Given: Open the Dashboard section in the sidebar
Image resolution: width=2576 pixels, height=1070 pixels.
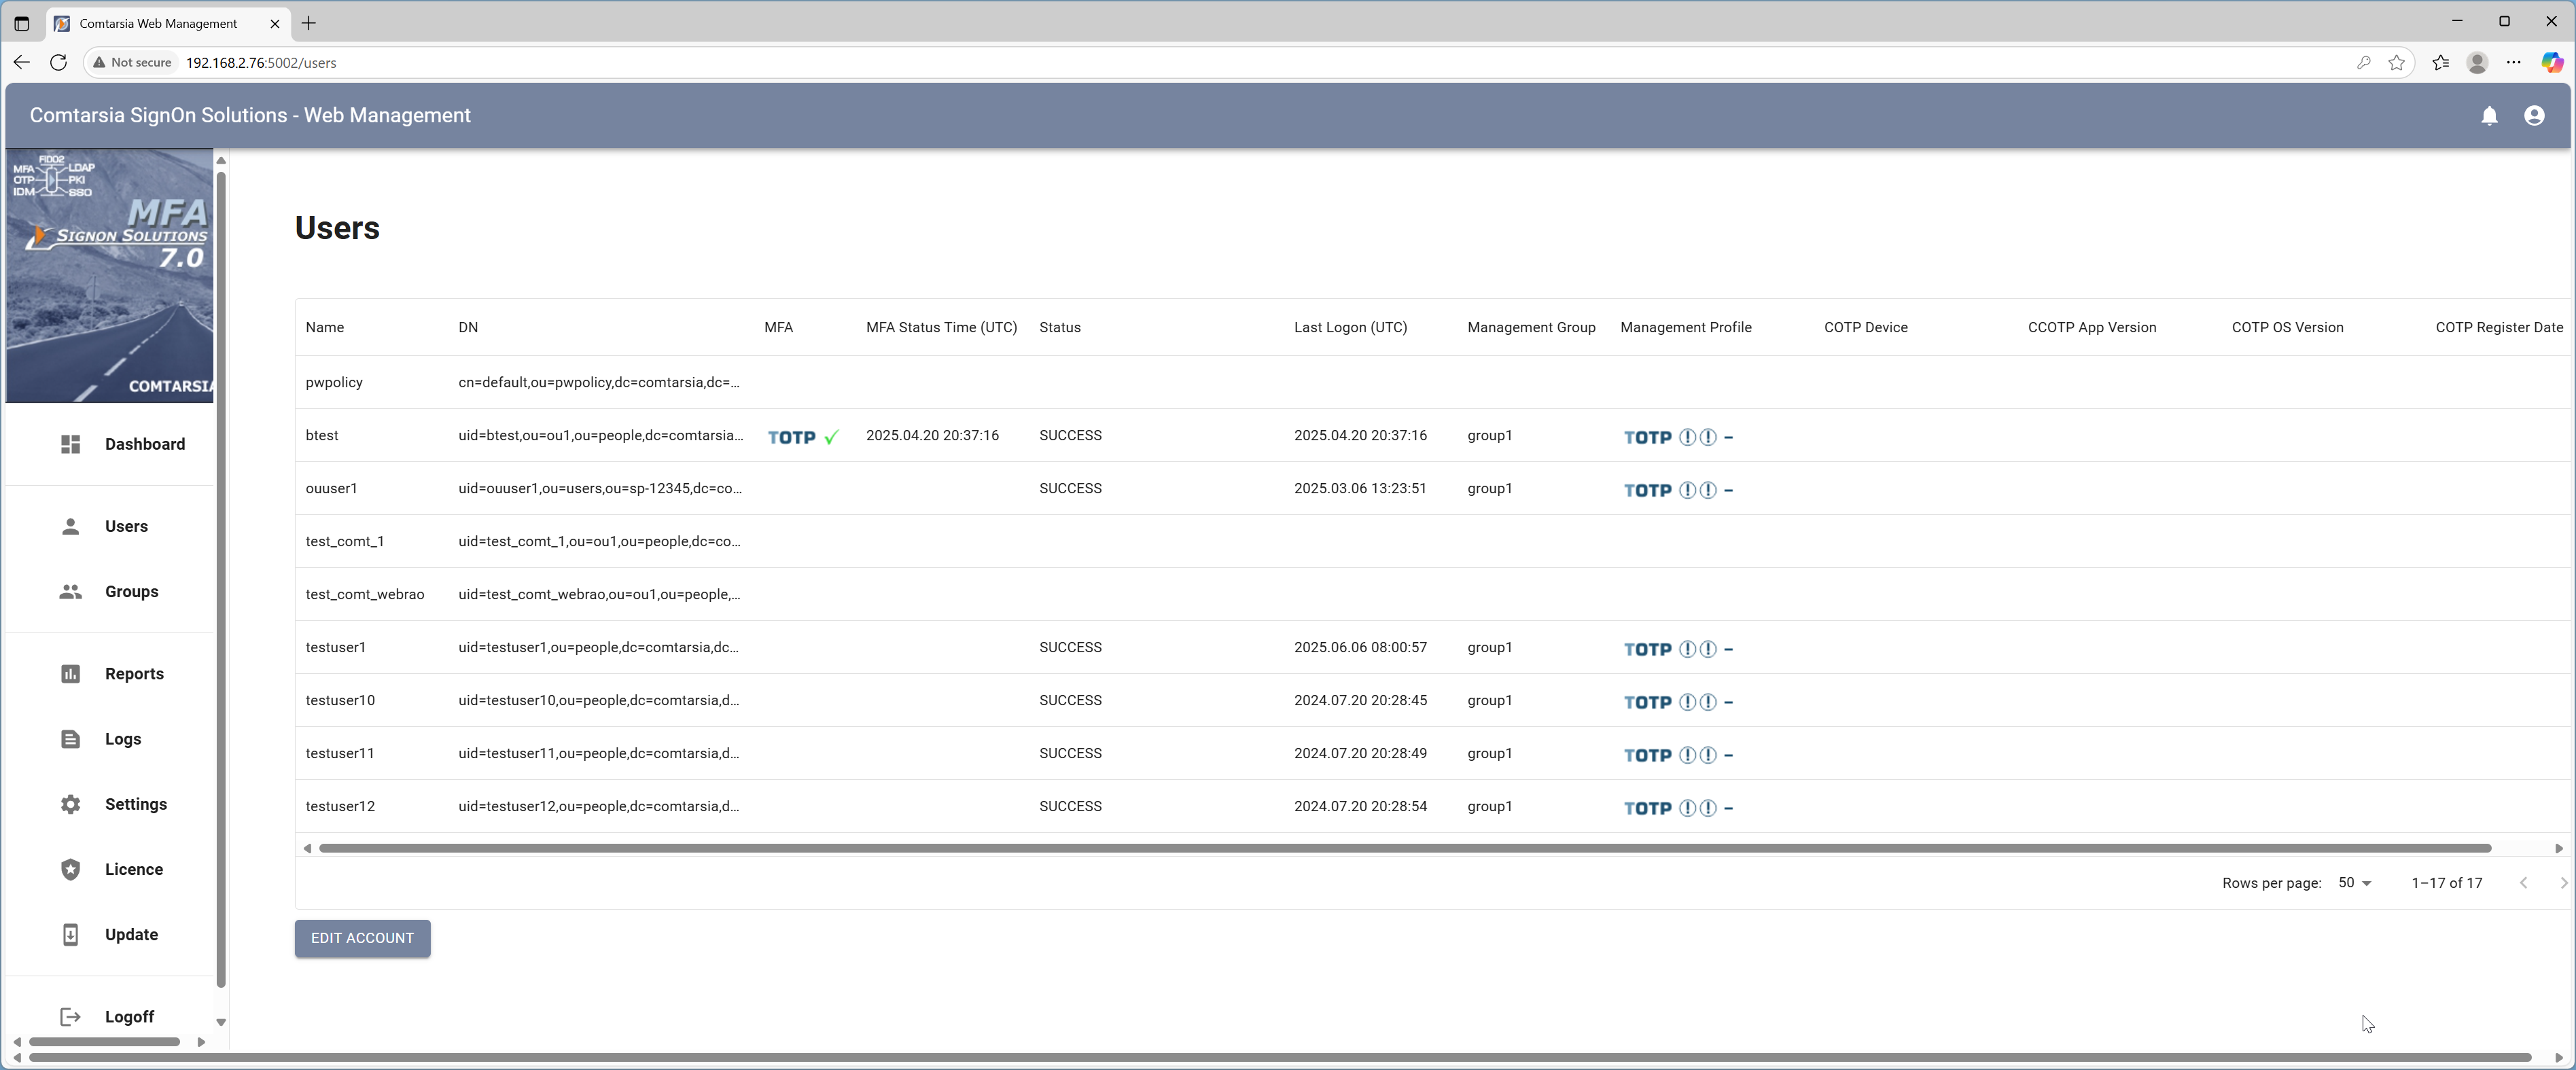Looking at the screenshot, I should click(x=144, y=443).
